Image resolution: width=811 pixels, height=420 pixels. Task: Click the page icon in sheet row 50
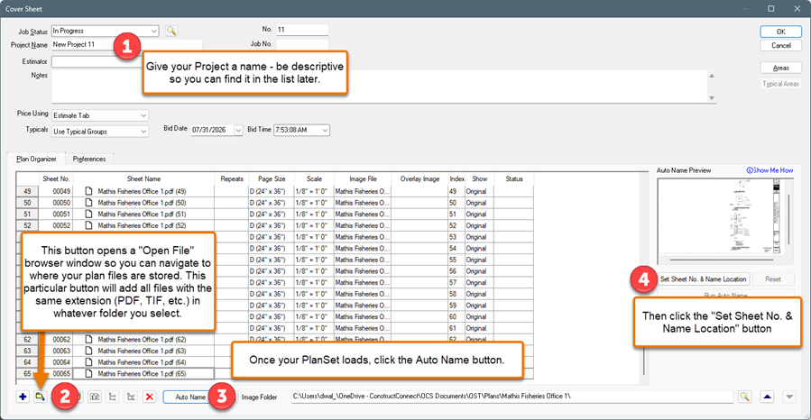89,203
